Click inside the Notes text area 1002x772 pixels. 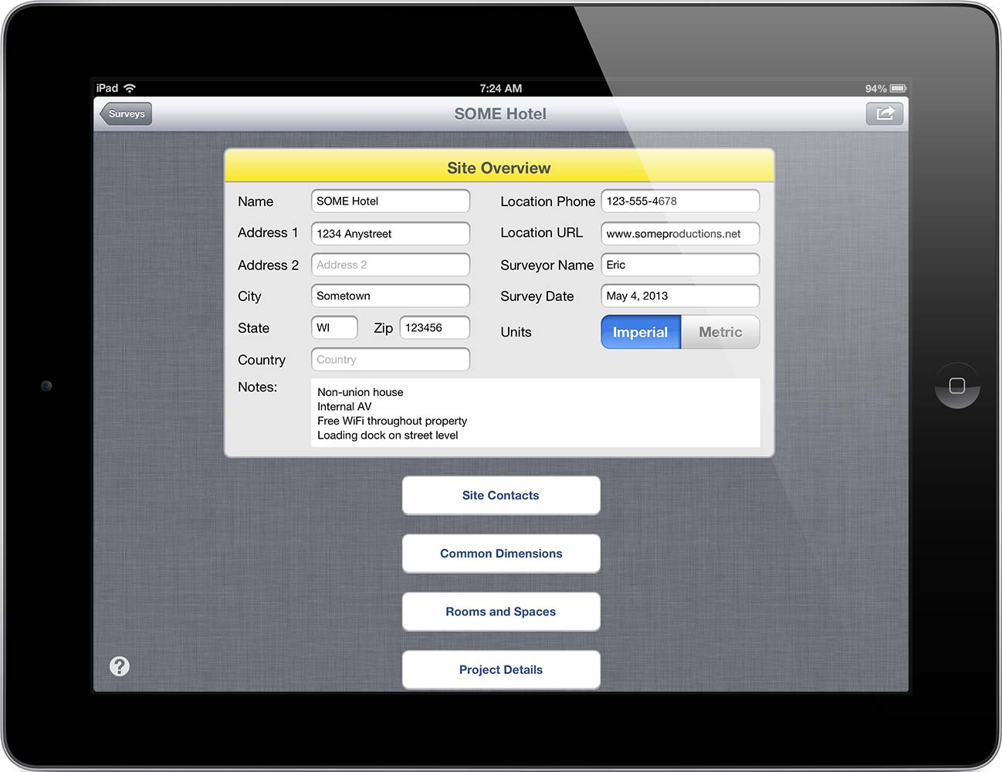pos(535,413)
